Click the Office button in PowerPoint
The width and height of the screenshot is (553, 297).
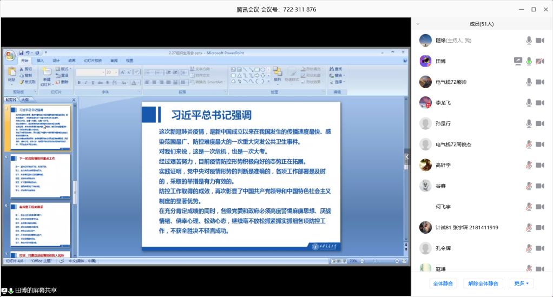[10, 55]
